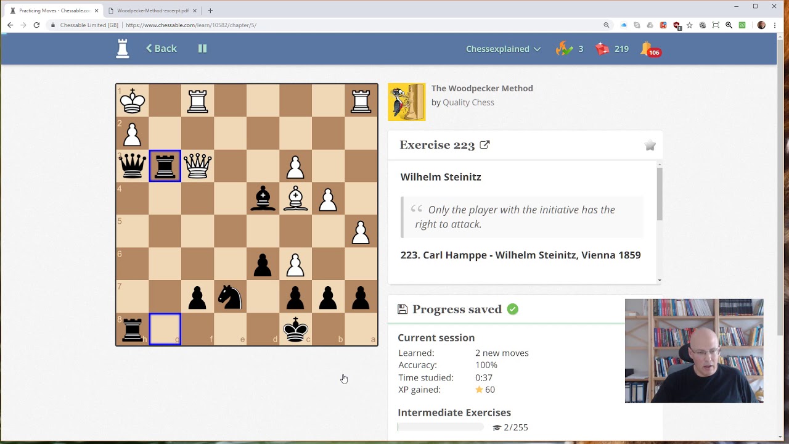The height and width of the screenshot is (444, 789).
Task: Bookmark page with the star outline icon
Action: (689, 25)
